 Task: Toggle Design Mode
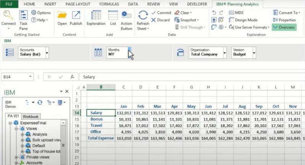tap(243, 20)
